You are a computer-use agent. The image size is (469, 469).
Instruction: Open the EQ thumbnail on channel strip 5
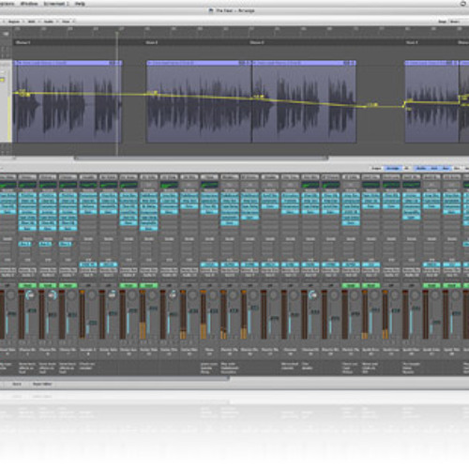coord(27,185)
